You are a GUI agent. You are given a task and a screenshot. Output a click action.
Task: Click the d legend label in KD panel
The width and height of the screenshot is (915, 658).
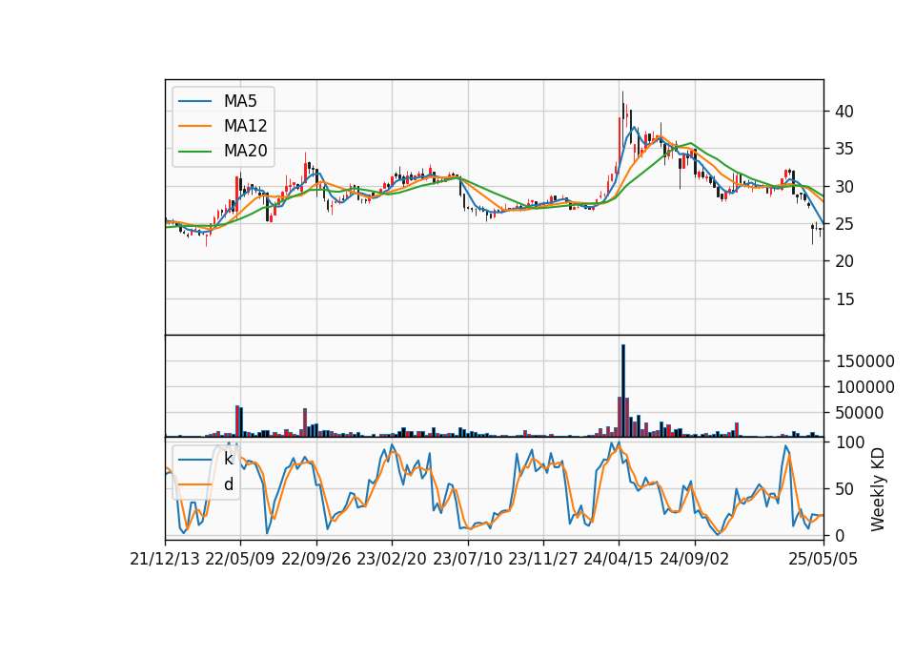click(229, 484)
